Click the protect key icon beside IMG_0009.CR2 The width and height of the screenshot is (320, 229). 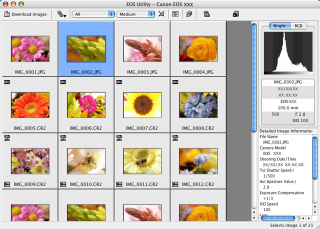[7, 184]
